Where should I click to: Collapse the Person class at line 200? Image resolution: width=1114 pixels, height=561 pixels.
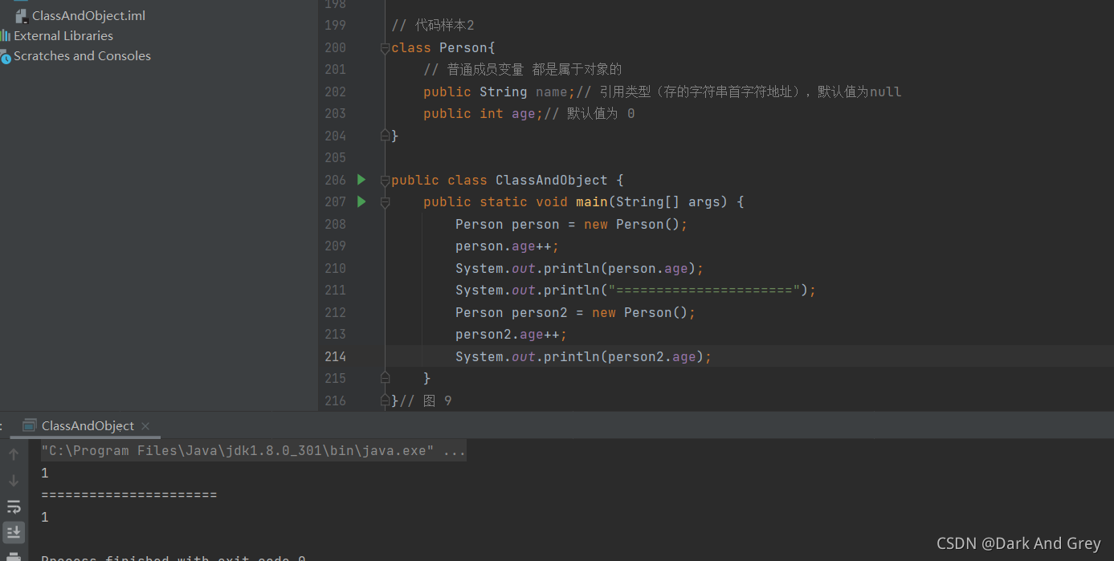tap(385, 48)
